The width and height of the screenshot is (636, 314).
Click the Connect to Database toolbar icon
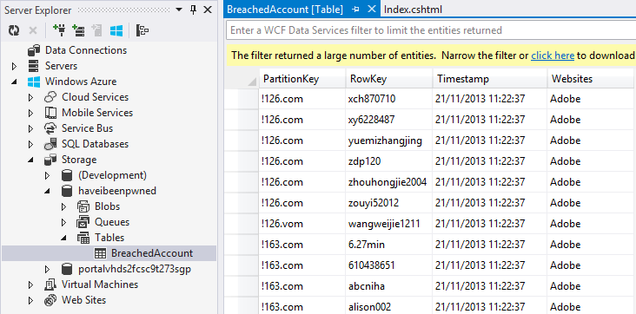[x=59, y=30]
